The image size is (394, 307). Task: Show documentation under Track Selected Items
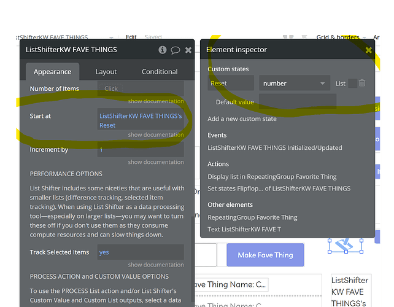pos(156,265)
